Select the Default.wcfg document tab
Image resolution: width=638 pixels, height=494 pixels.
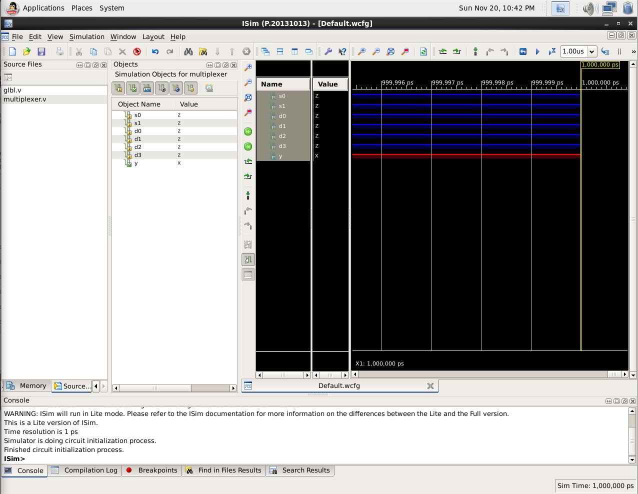339,386
